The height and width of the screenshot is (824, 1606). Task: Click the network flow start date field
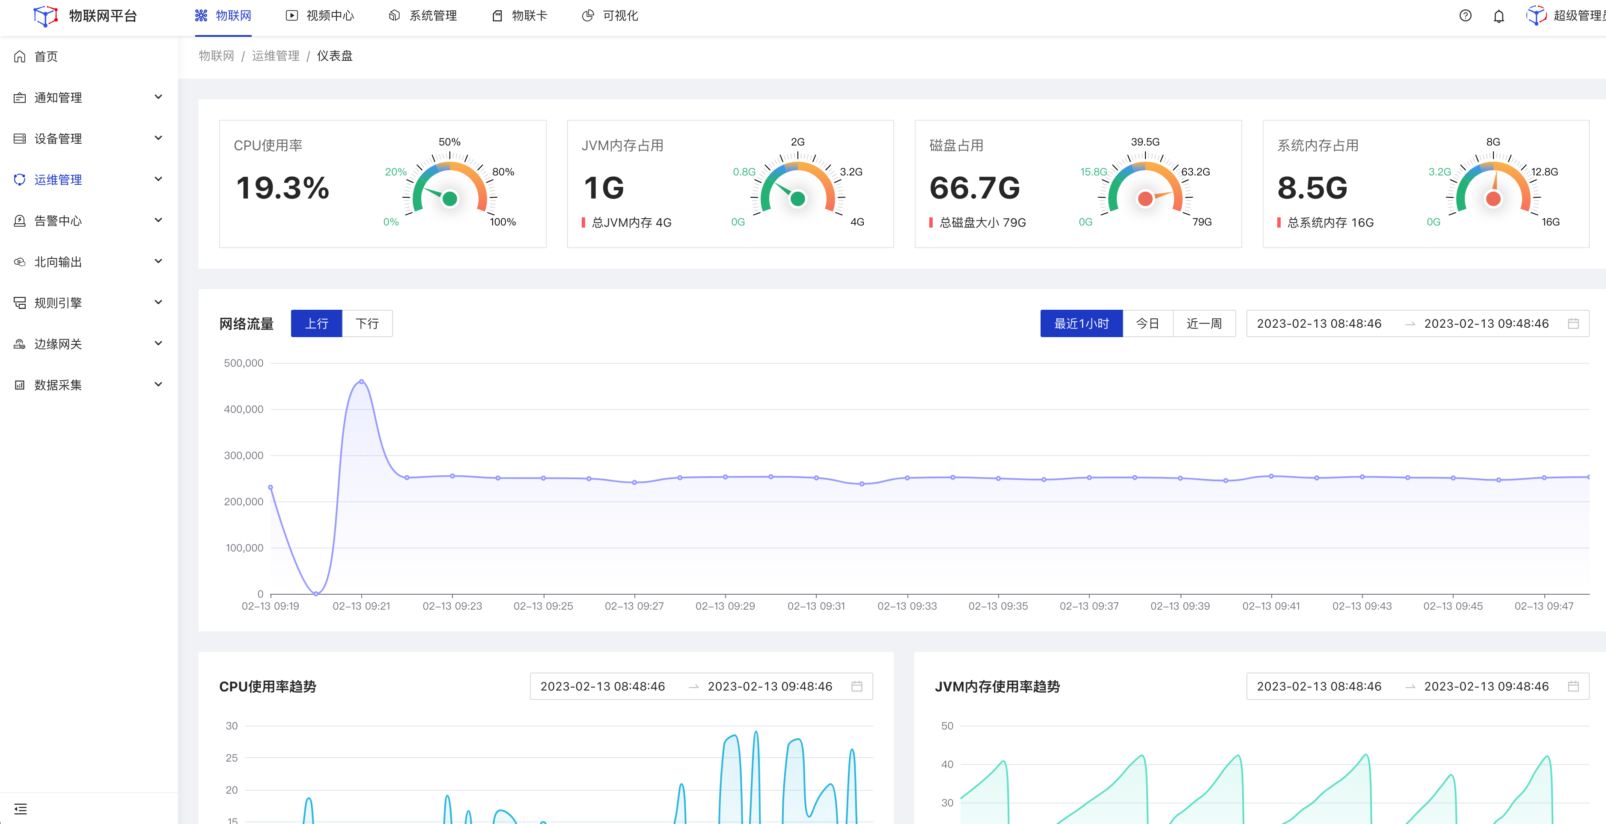tap(1319, 323)
